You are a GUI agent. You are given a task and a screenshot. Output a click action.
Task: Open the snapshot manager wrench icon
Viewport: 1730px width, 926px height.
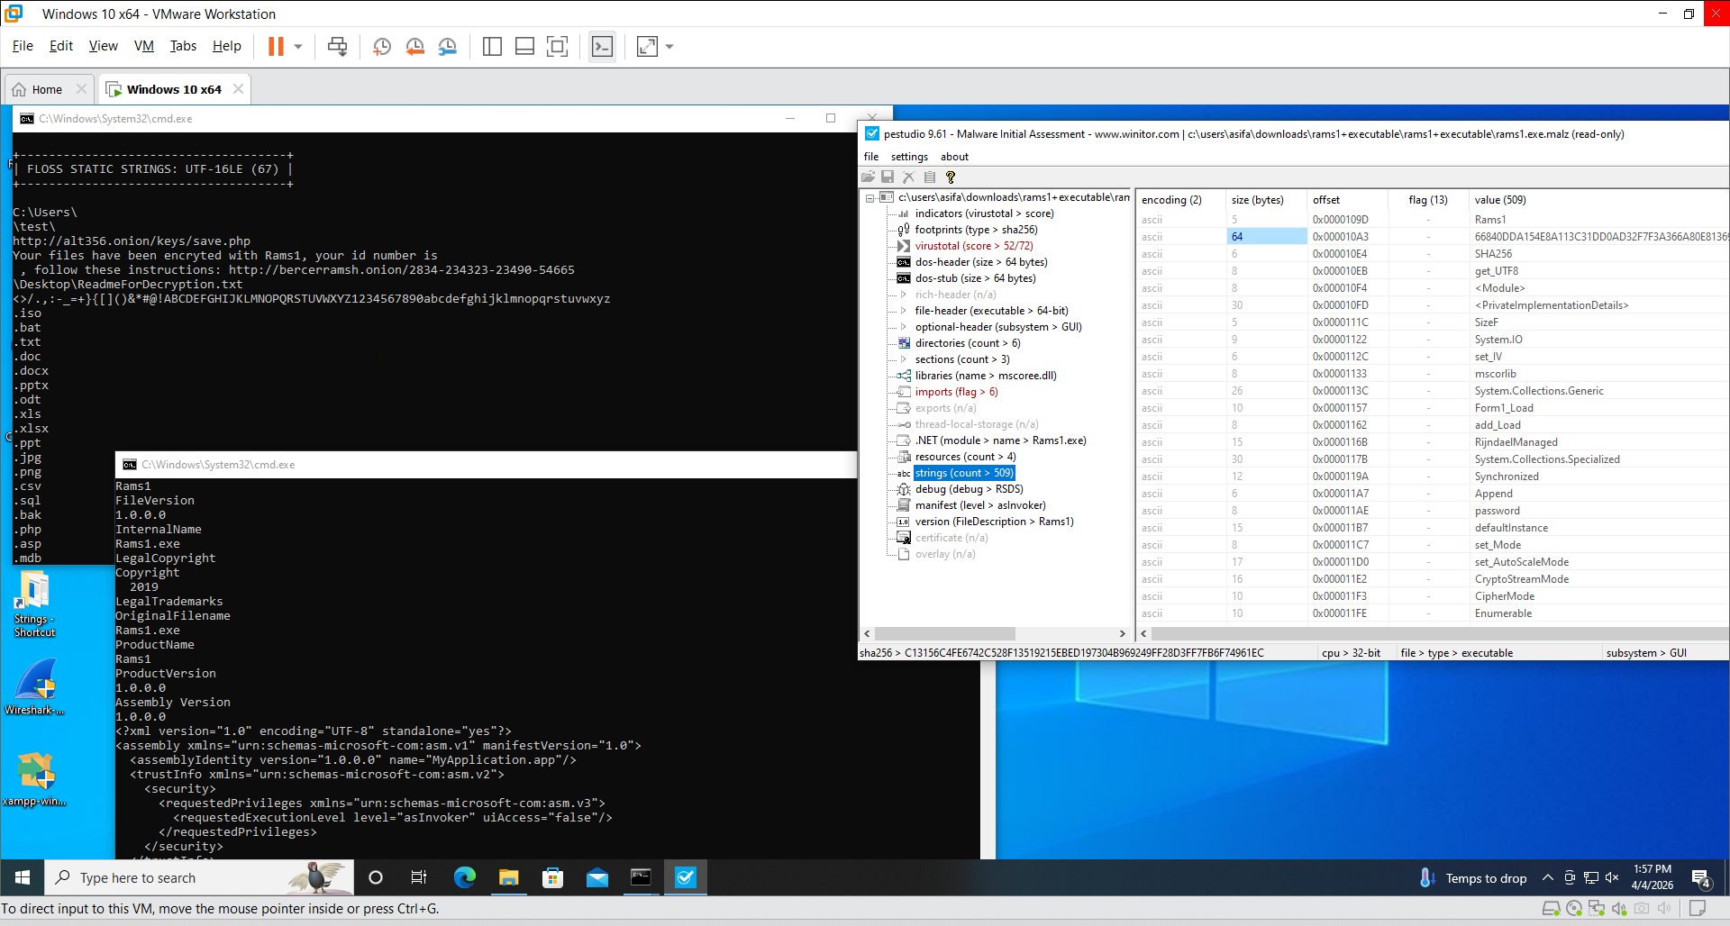click(447, 47)
